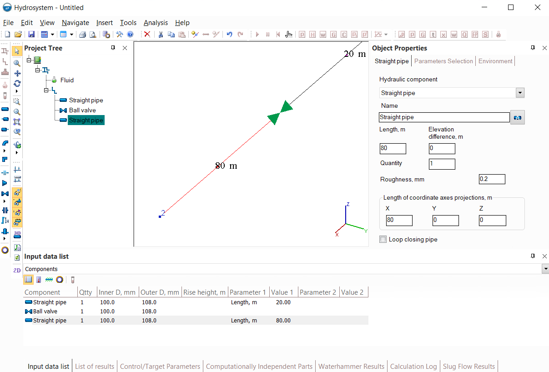Toggle the Loop closing pipe checkbox

click(383, 239)
